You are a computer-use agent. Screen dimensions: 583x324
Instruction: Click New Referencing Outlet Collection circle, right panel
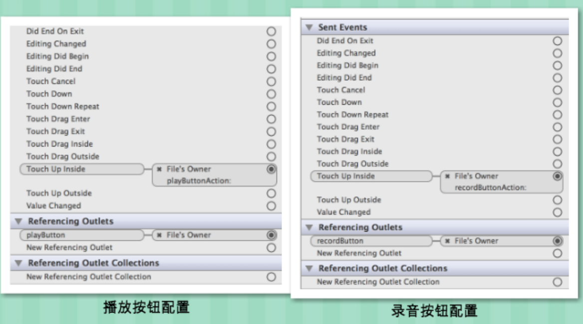(557, 282)
